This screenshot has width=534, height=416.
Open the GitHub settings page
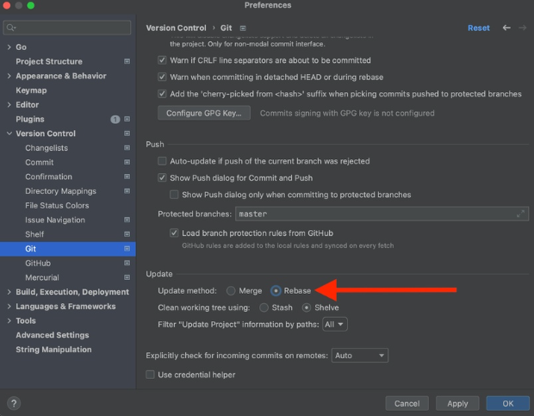pos(38,263)
